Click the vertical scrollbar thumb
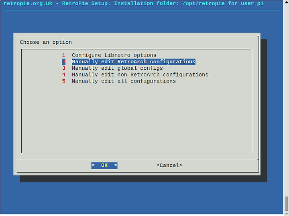 pos(287,204)
